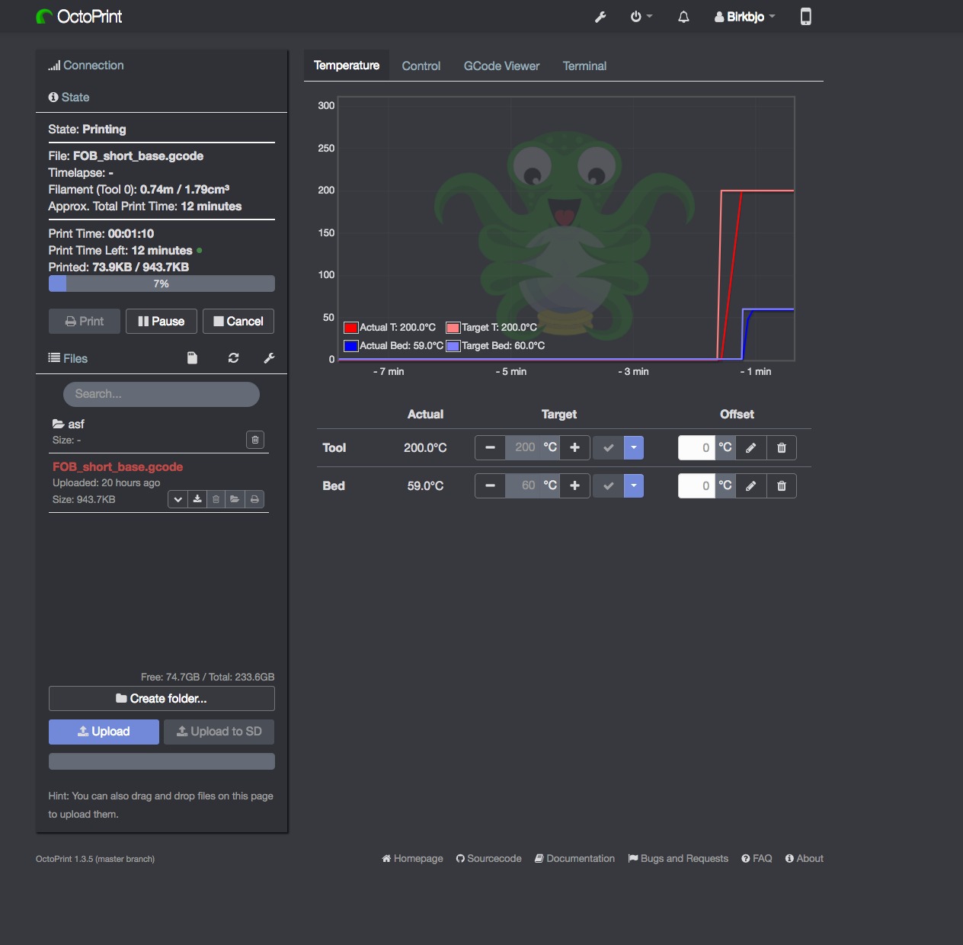The height and width of the screenshot is (945, 963).
Task: Refresh the file list
Action: (x=233, y=357)
